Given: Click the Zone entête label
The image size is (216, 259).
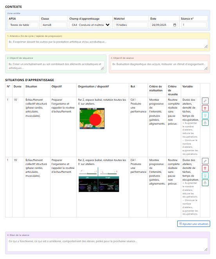Looking at the screenshot, I should (14, 13).
